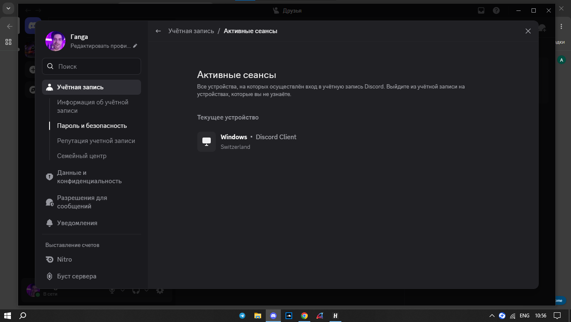
Task: Go back using the settings header arrow
Action: [158, 31]
